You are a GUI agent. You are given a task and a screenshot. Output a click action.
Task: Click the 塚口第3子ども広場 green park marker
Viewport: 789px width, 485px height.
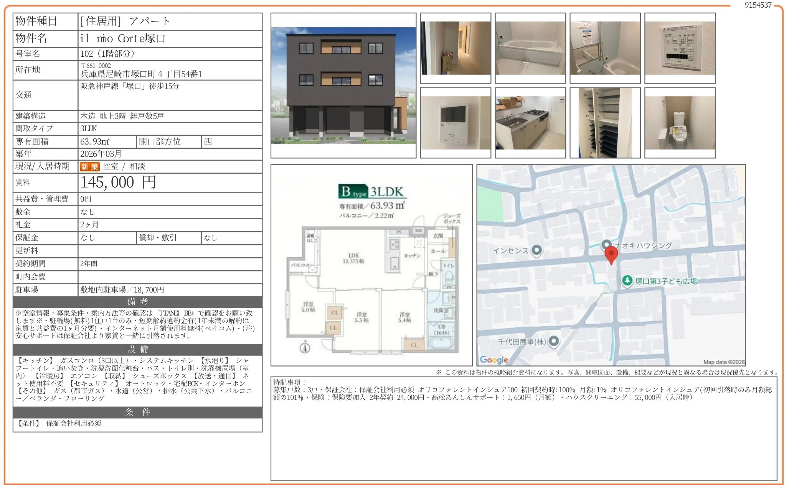[x=627, y=280]
